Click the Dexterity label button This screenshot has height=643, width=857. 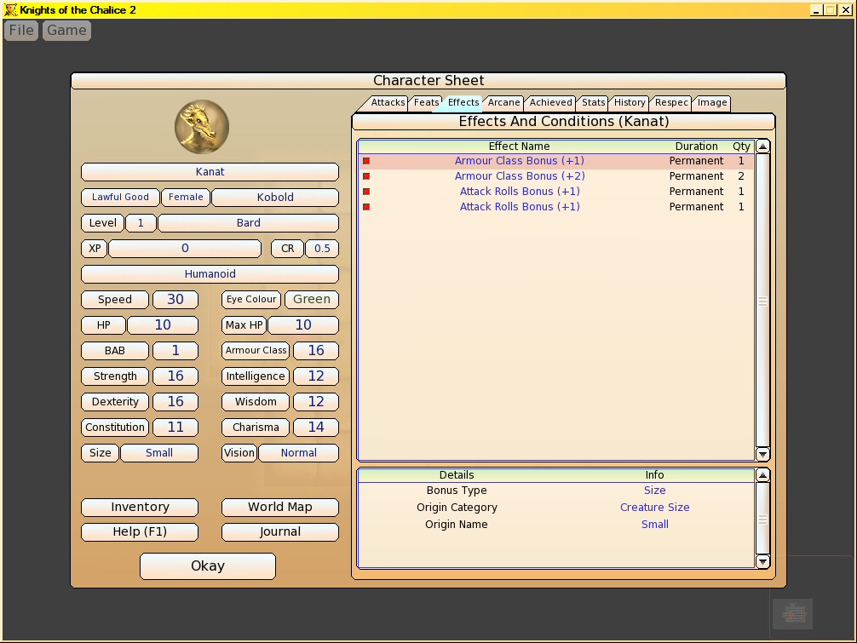click(x=115, y=402)
